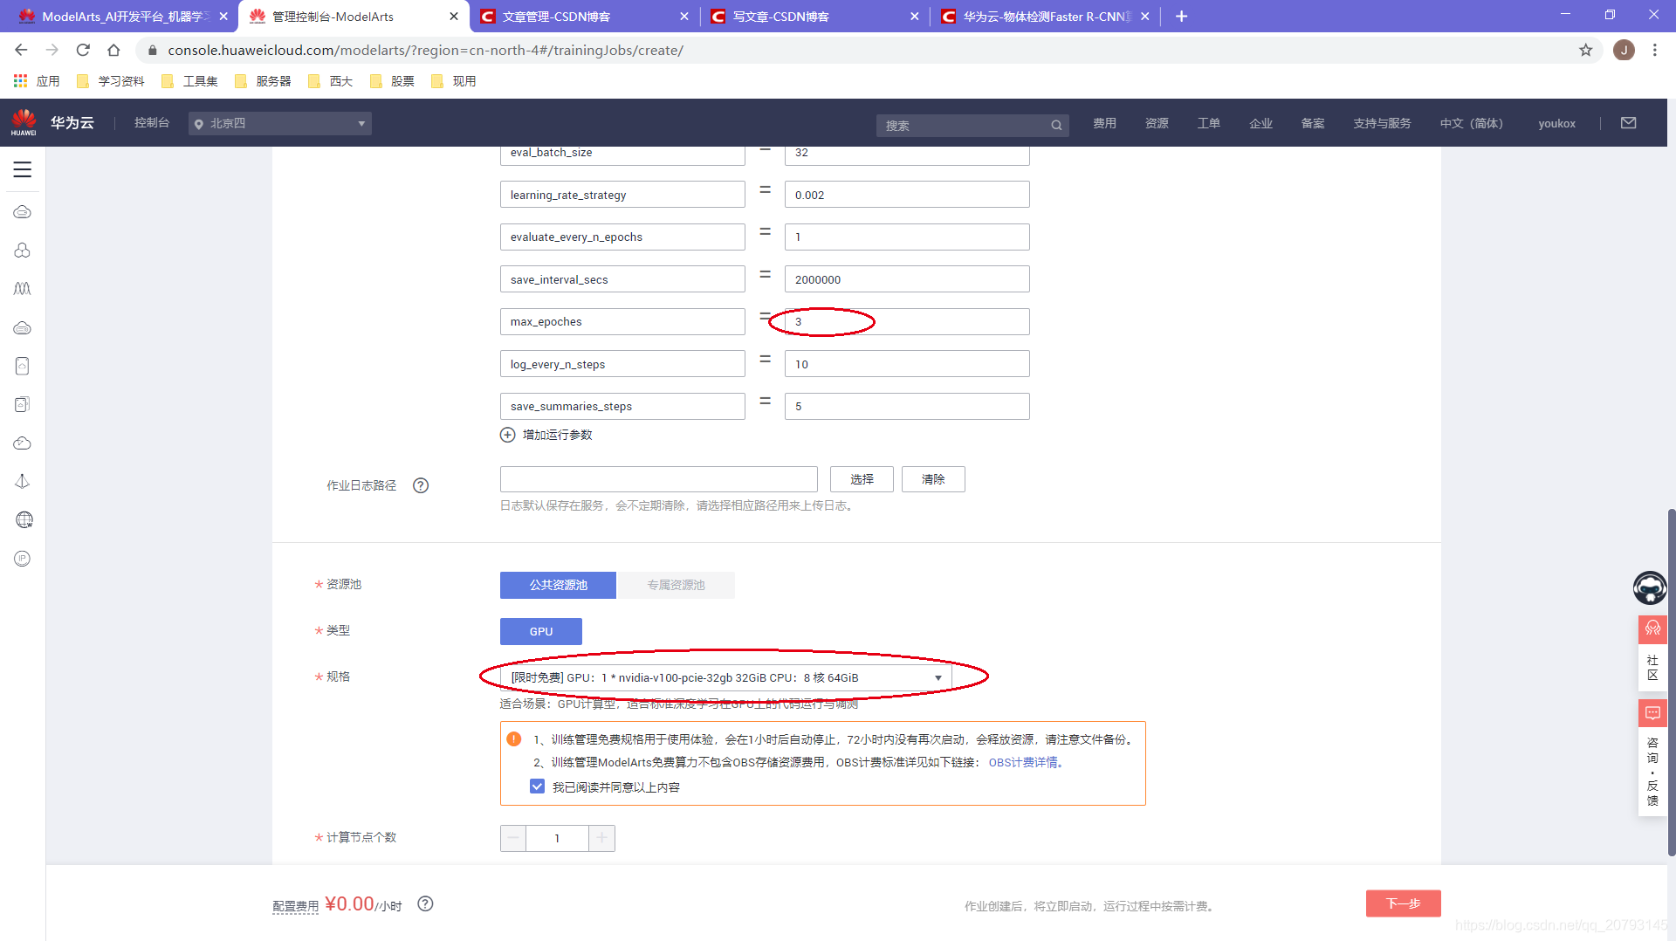This screenshot has width=1676, height=941.
Task: Open 资源 menu in header
Action: pos(1157,123)
